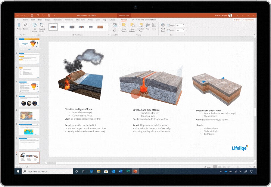Screen dimensions: 271x187
Task: Click the Reset 3D Model icon
Action: click(42, 25)
